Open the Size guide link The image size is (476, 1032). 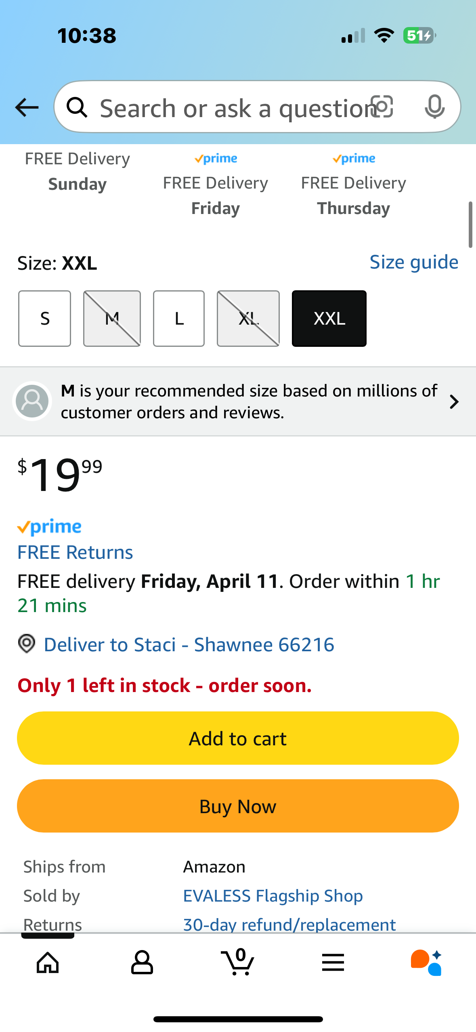(414, 262)
